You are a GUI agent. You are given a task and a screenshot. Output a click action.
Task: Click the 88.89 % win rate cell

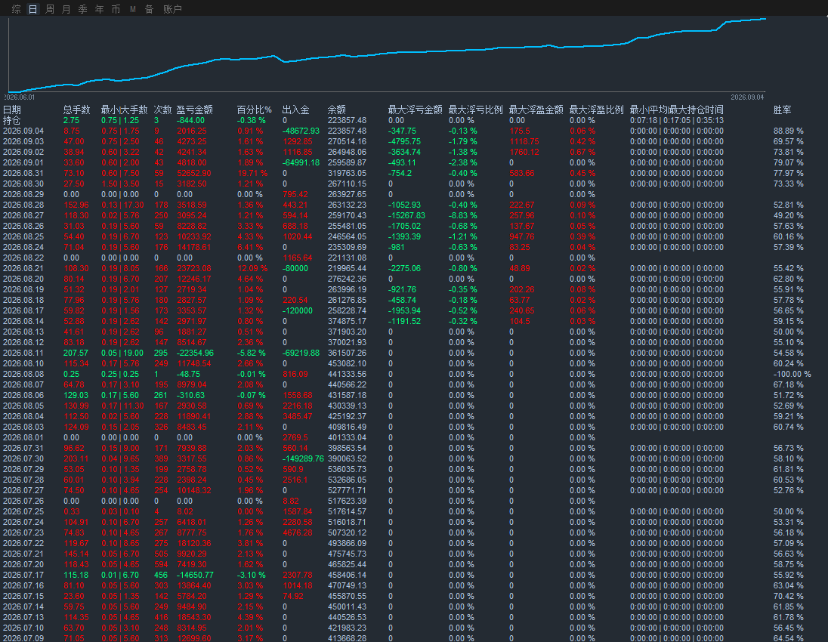click(789, 131)
